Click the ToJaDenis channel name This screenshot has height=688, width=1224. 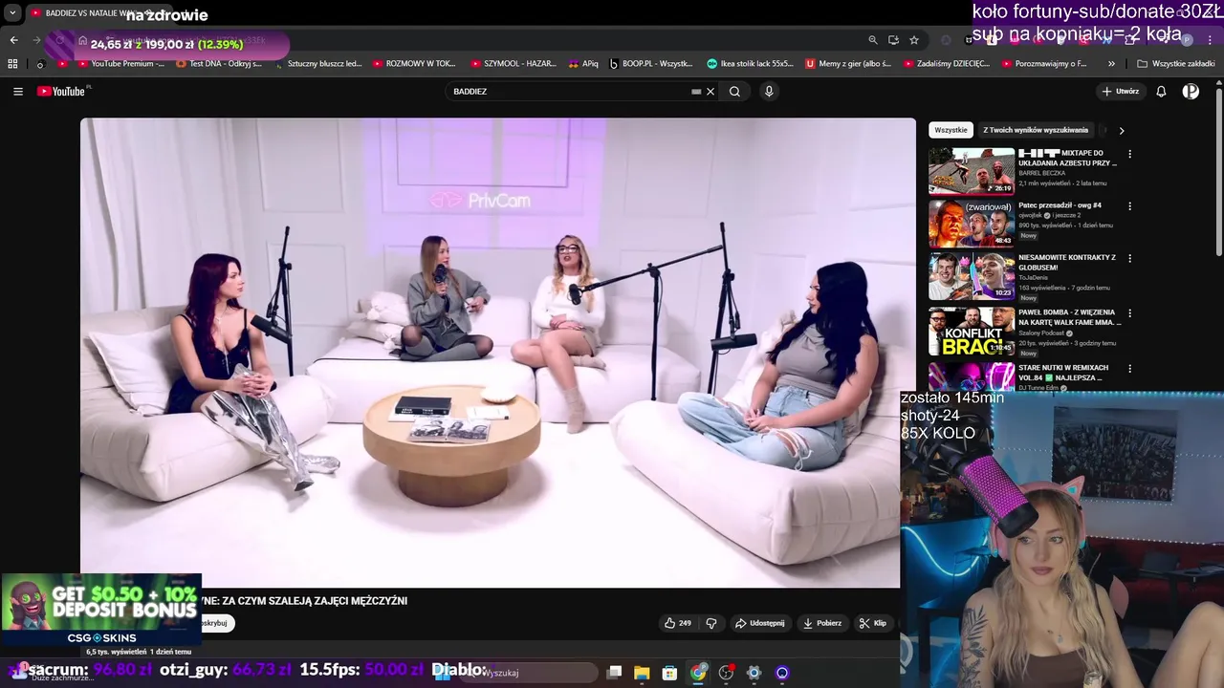(x=1034, y=278)
